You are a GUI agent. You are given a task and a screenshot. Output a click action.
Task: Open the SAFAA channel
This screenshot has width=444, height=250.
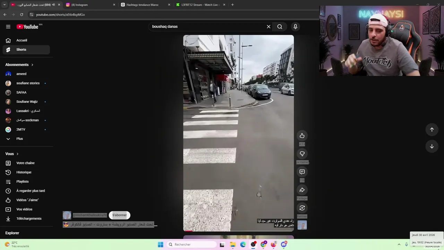tap(26, 92)
